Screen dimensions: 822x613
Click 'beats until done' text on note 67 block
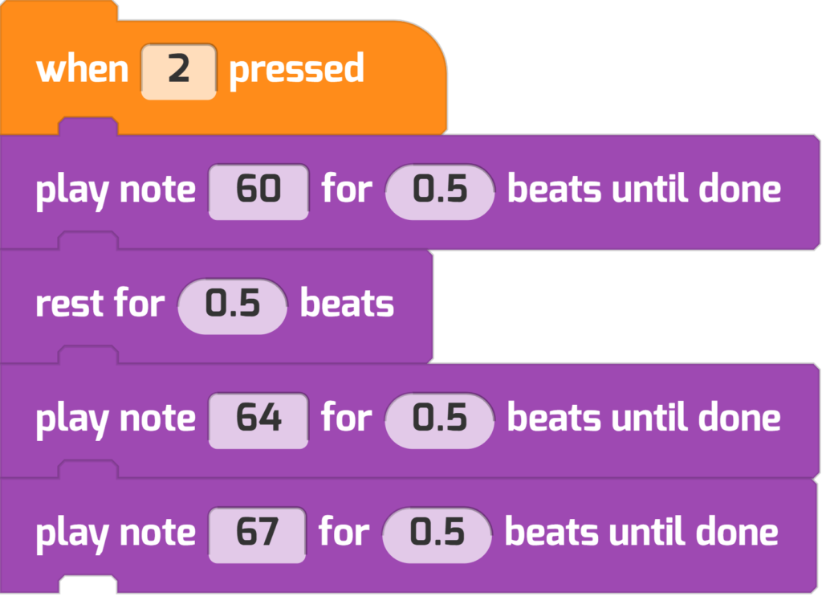641,533
